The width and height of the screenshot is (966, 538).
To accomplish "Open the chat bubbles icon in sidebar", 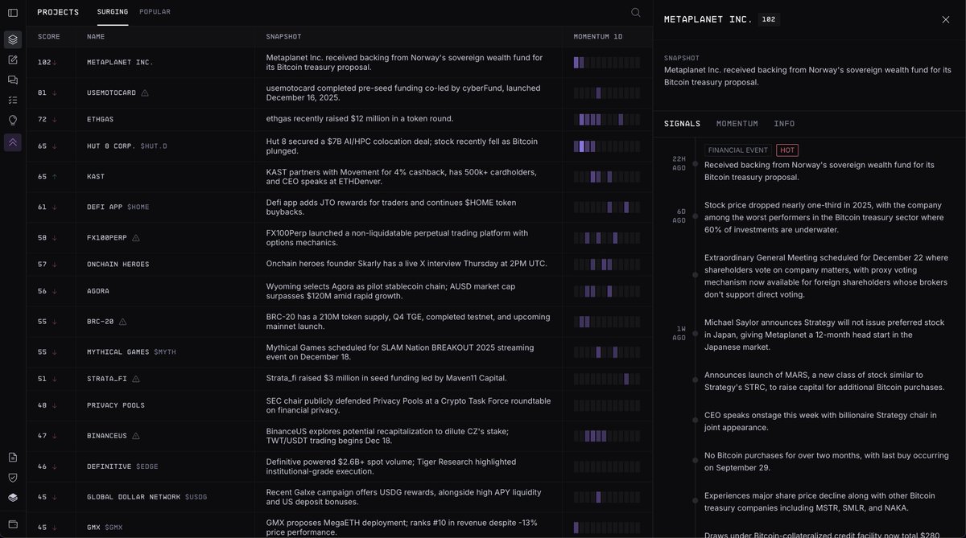I will click(x=13, y=80).
